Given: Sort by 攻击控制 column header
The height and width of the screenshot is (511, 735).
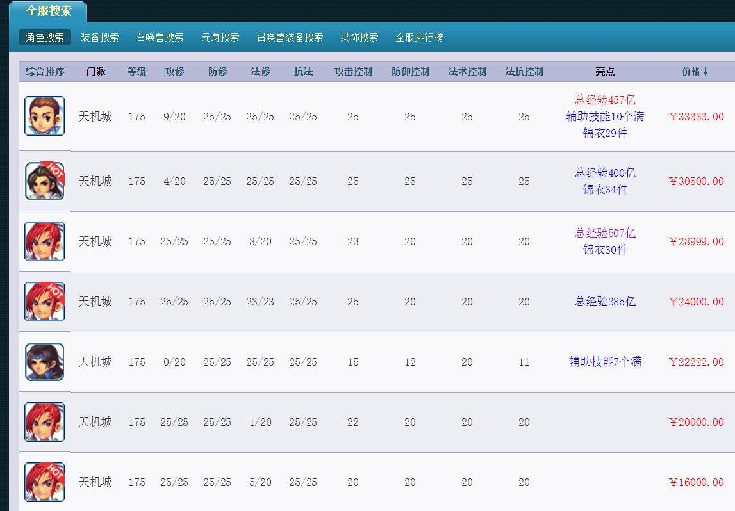Looking at the screenshot, I should coord(354,71).
